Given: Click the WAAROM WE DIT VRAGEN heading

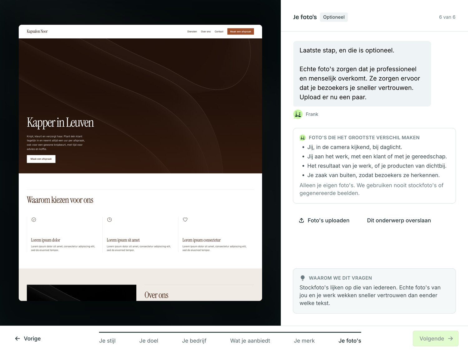Looking at the screenshot, I should pyautogui.click(x=340, y=278).
